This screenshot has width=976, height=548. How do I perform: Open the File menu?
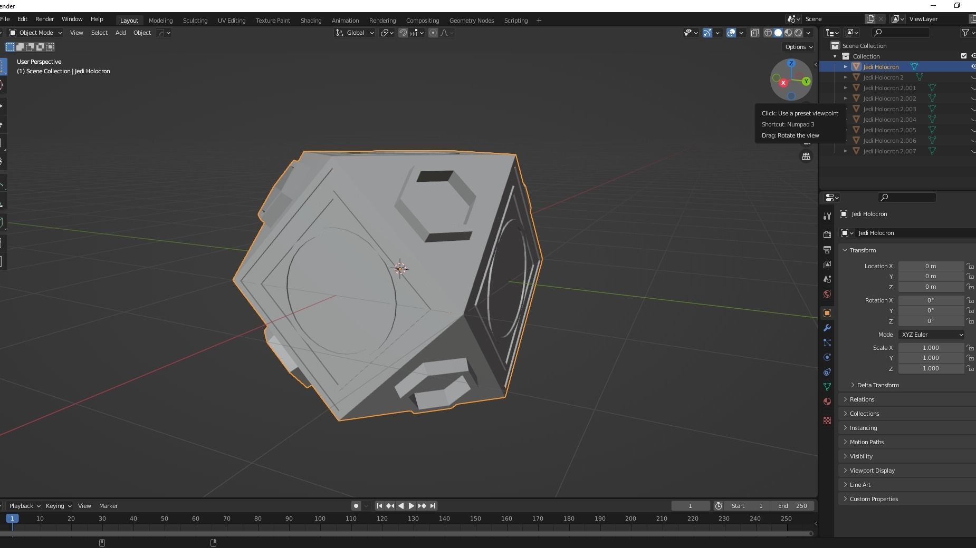[x=5, y=19]
